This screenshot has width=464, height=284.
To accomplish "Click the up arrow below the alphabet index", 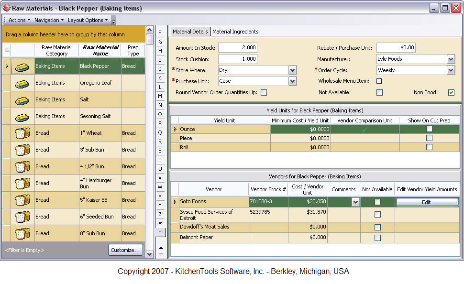I will pos(161,248).
